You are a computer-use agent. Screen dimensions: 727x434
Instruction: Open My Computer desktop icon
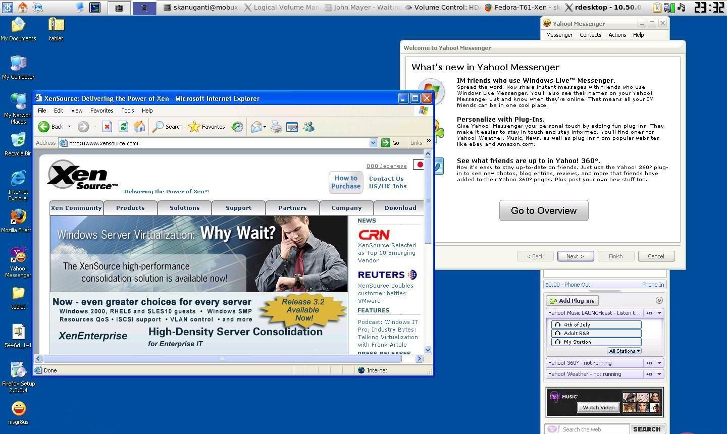(x=18, y=68)
